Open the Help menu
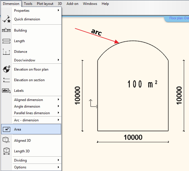This screenshot has height=171, width=189. tap(105, 4)
